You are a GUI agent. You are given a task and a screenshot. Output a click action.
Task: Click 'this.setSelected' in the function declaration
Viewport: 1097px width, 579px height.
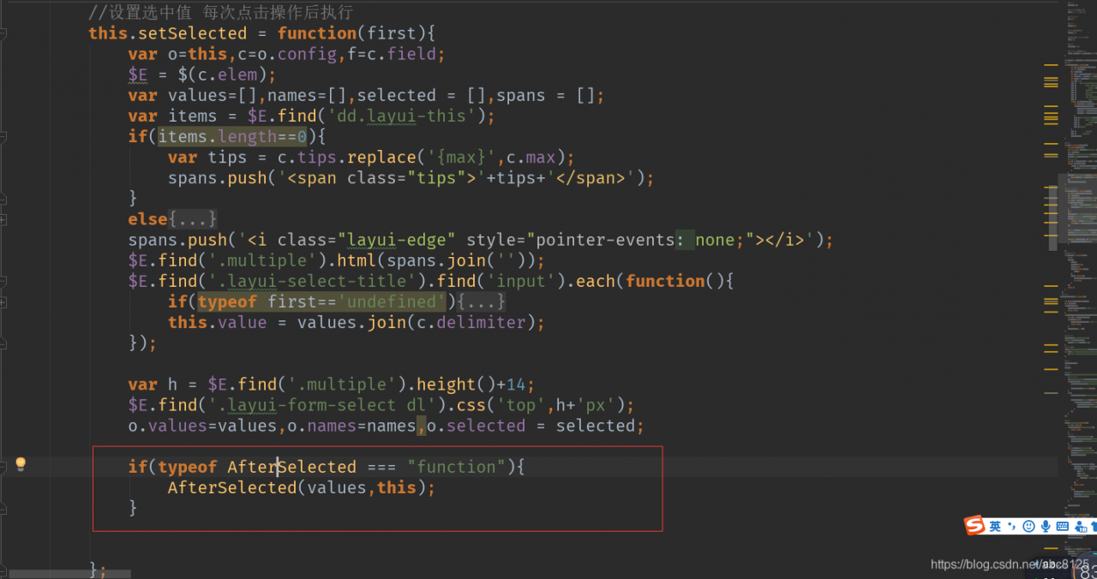[168, 33]
